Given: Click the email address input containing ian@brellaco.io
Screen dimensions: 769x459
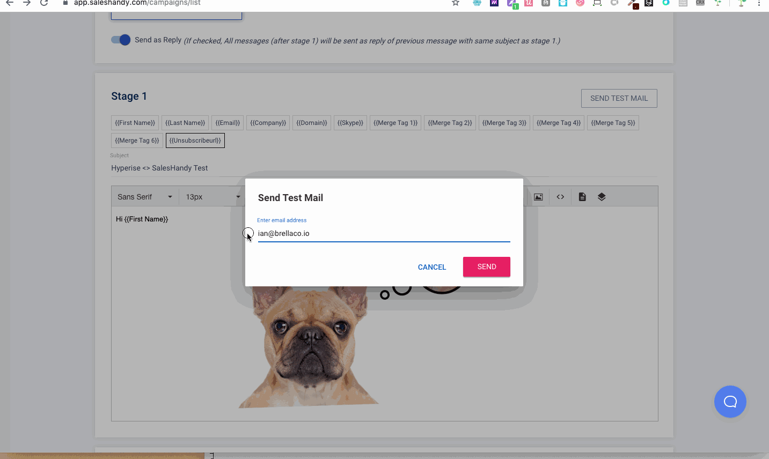Looking at the screenshot, I should click(384, 233).
